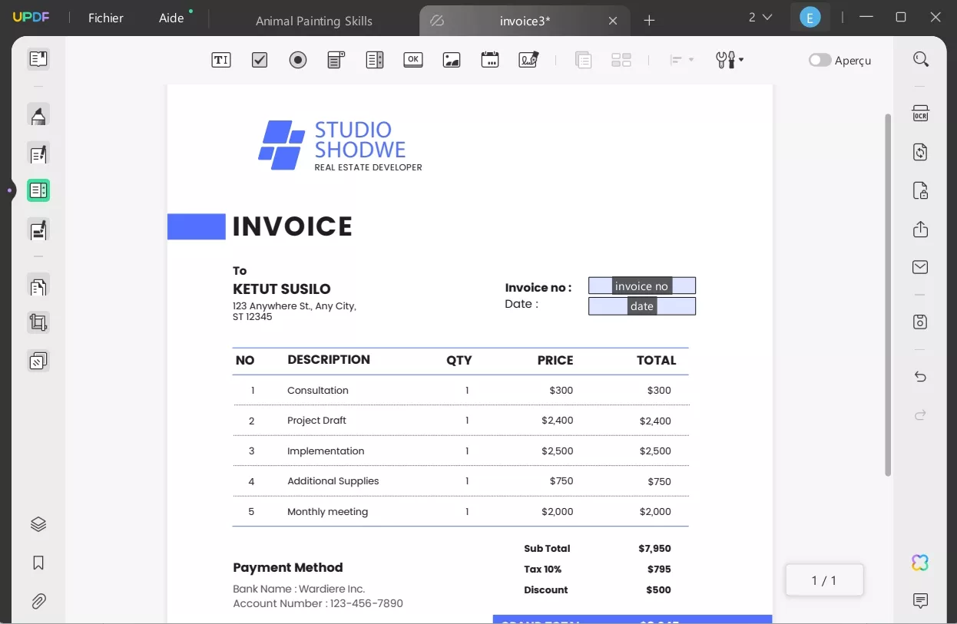The height and width of the screenshot is (624, 957).
Task: Click the Project Draft price $2,400
Action: coord(558,420)
